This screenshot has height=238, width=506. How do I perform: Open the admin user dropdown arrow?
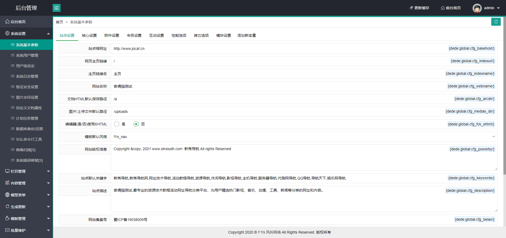[498, 8]
